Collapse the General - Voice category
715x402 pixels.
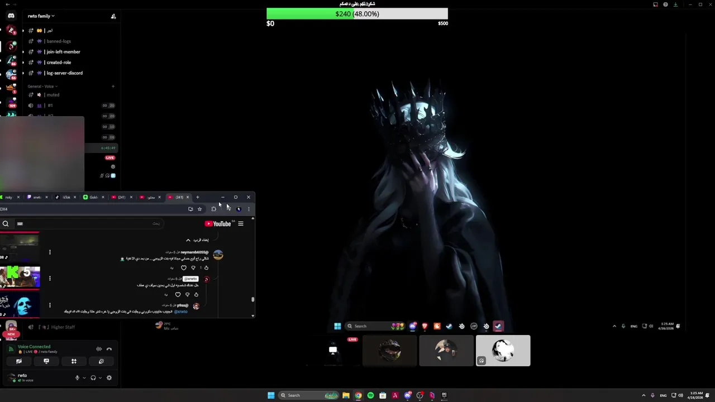42,87
